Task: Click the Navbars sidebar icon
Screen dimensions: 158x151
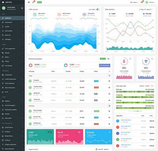Action: [x=3, y=114]
